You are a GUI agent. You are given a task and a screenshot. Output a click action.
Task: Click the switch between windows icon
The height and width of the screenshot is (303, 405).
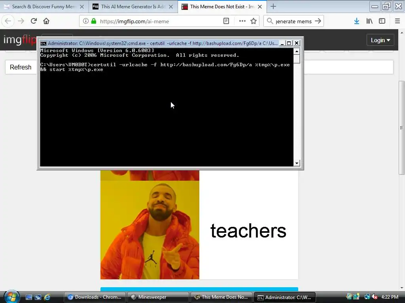pyautogui.click(x=38, y=297)
